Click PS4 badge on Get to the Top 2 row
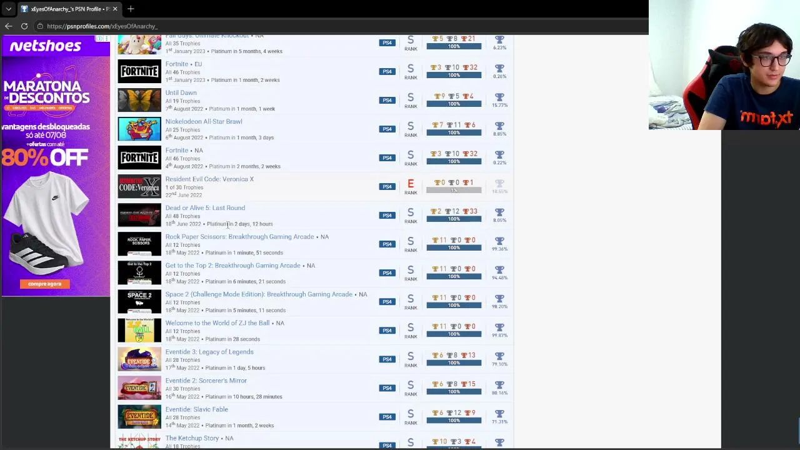The width and height of the screenshot is (800, 450). coord(387,272)
